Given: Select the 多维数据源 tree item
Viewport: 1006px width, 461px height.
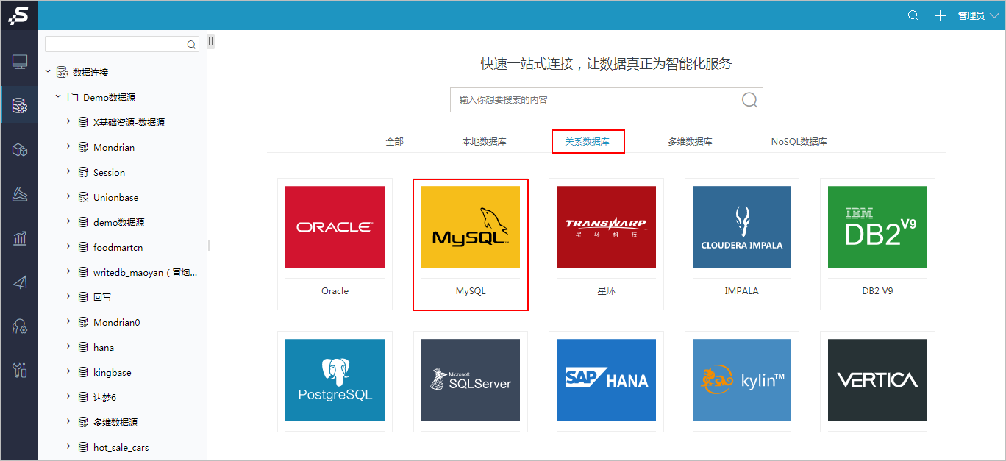Looking at the screenshot, I should 115,422.
